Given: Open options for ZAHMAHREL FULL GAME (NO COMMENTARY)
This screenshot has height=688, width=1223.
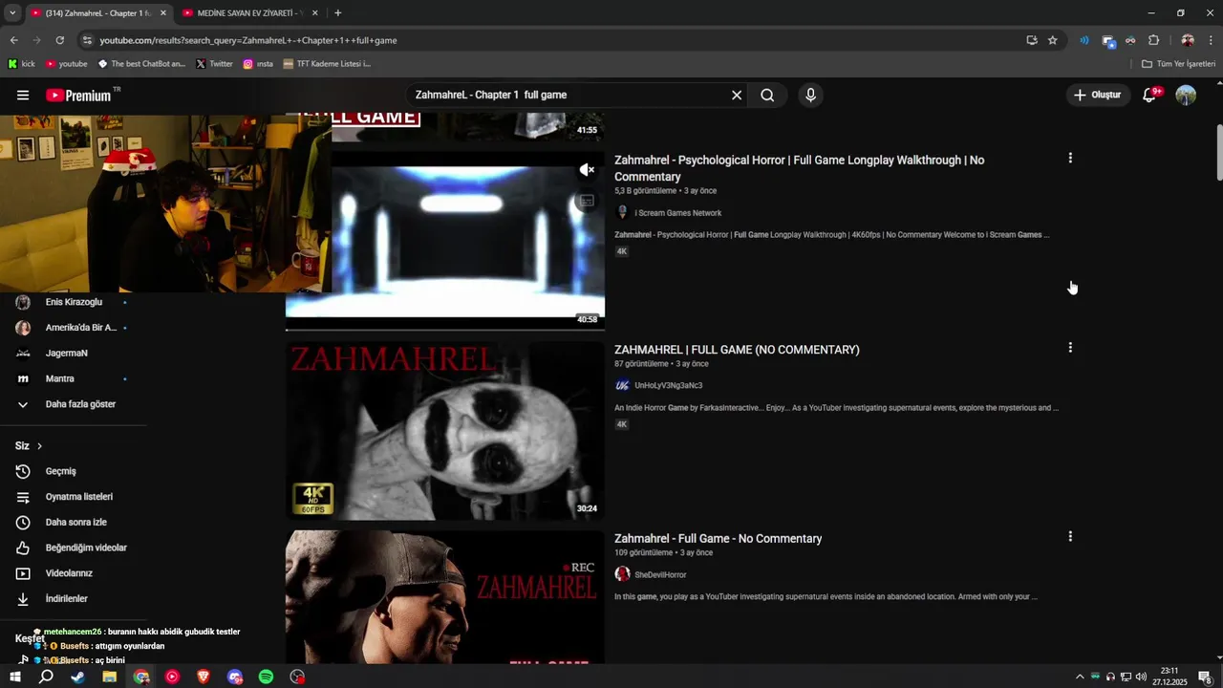Looking at the screenshot, I should click(x=1070, y=348).
